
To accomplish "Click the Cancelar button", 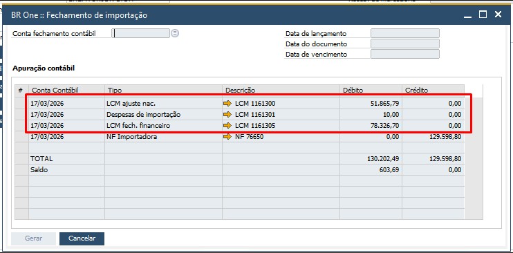I will coord(82,238).
